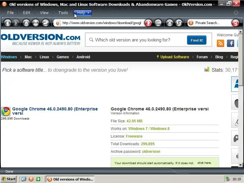Open the home page button in toolbar

26,23
